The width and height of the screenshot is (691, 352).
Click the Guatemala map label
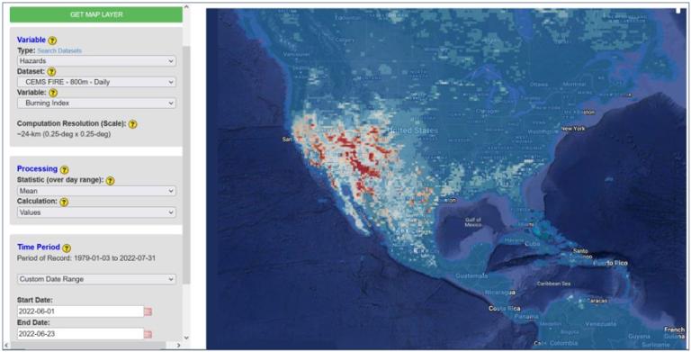pos(472,275)
